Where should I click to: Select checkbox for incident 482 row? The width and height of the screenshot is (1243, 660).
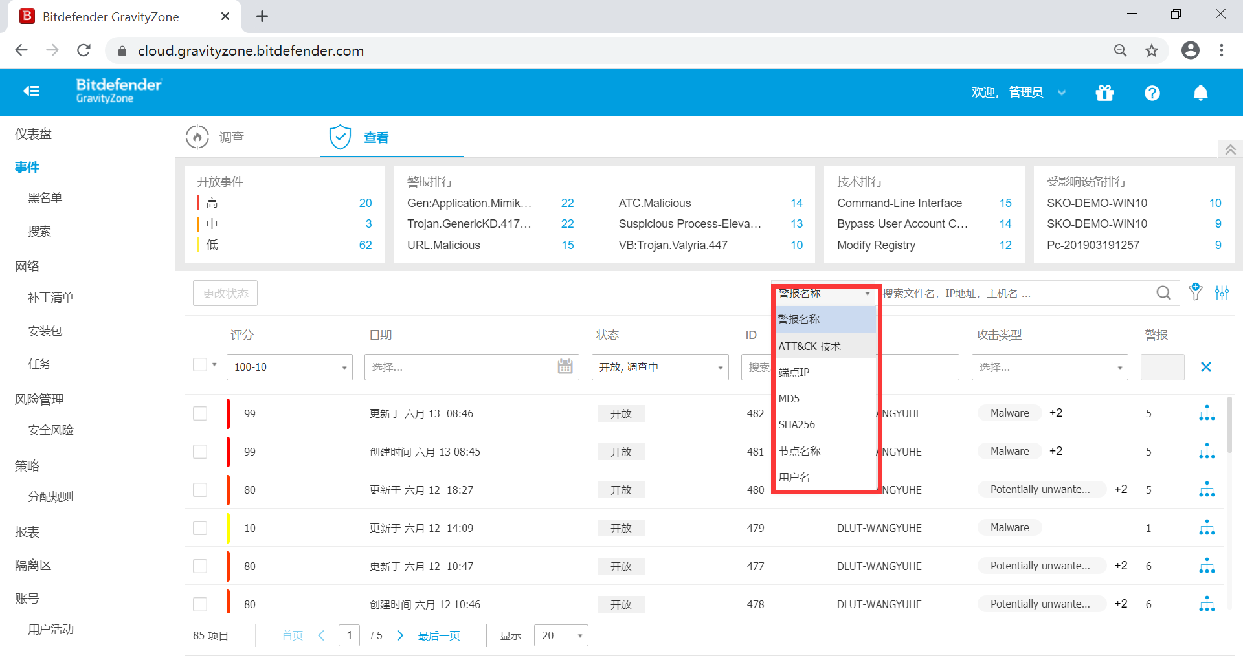point(200,413)
